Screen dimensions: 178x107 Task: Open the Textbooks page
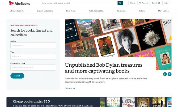121,11
